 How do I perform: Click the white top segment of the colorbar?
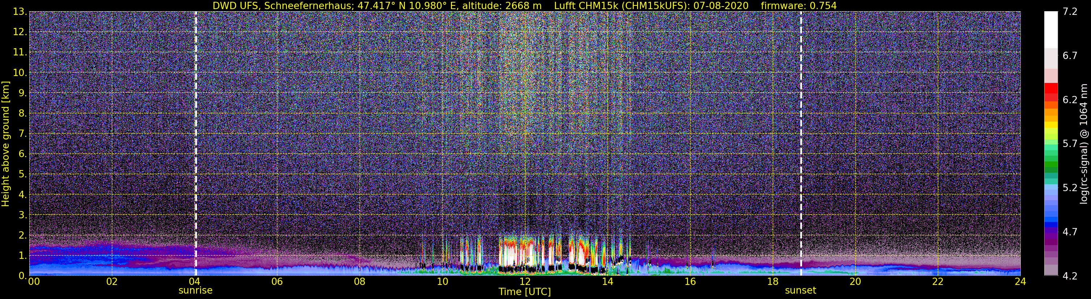click(1051, 30)
